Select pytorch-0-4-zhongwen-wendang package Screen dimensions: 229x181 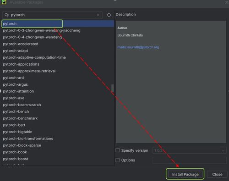58,37
